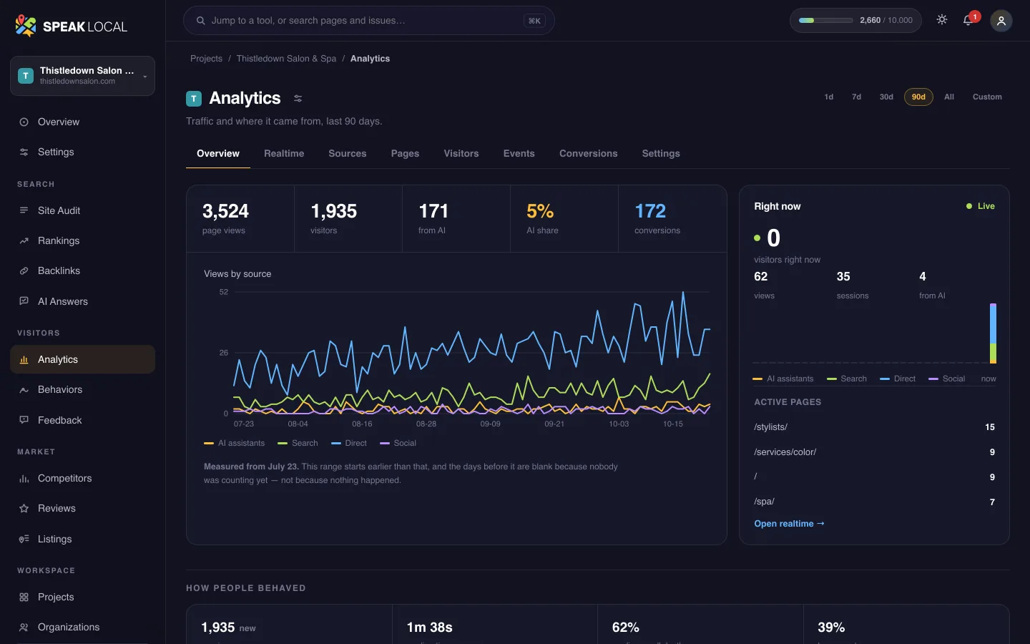Image resolution: width=1030 pixels, height=644 pixels.
Task: Open the user profile avatar
Action: 1001,21
